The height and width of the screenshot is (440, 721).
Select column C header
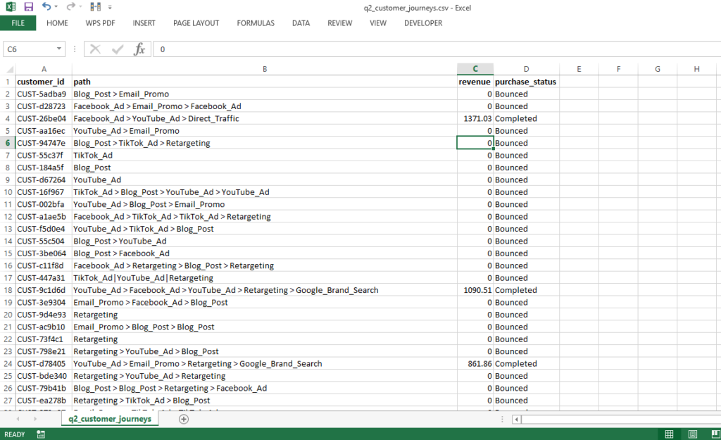tap(475, 69)
